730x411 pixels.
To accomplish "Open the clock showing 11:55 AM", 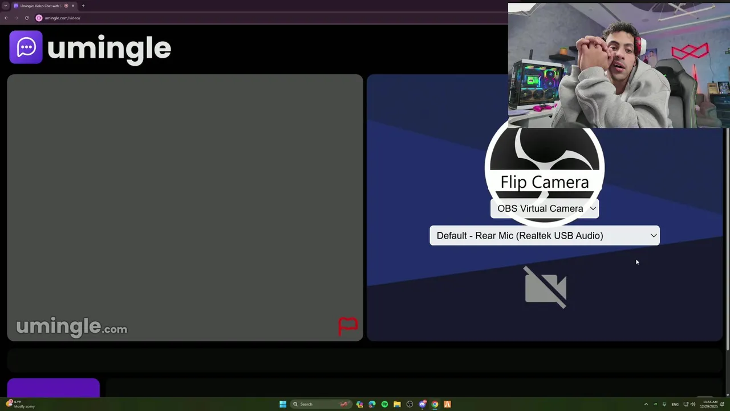I will [x=710, y=404].
